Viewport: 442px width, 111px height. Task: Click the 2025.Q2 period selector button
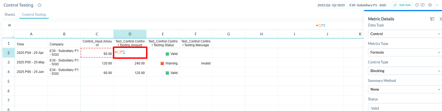[331, 5]
